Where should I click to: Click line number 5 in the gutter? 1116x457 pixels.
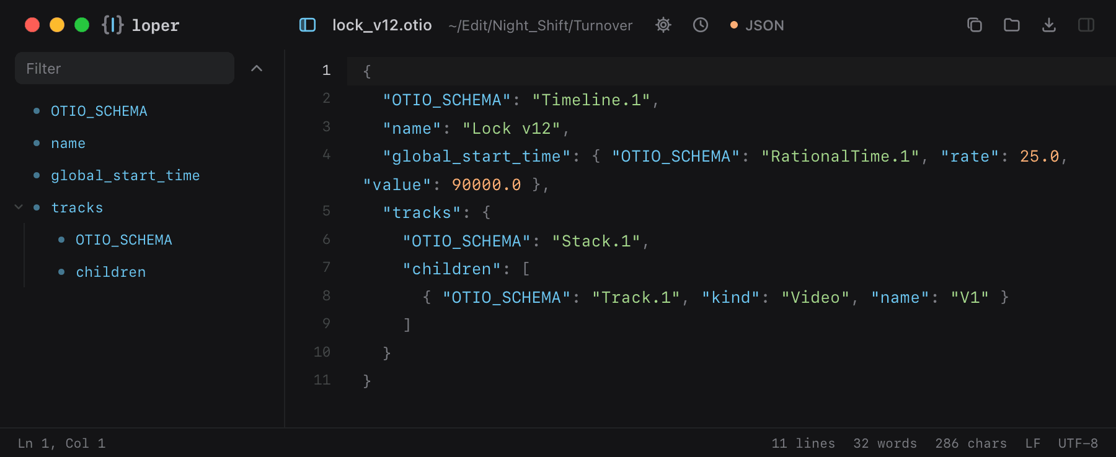click(326, 211)
